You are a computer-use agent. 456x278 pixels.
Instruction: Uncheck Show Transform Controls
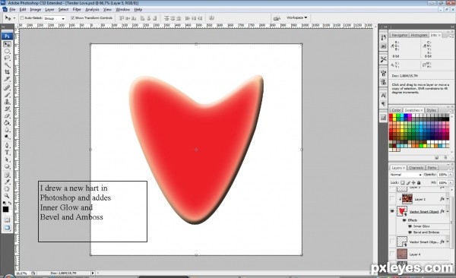(73, 18)
